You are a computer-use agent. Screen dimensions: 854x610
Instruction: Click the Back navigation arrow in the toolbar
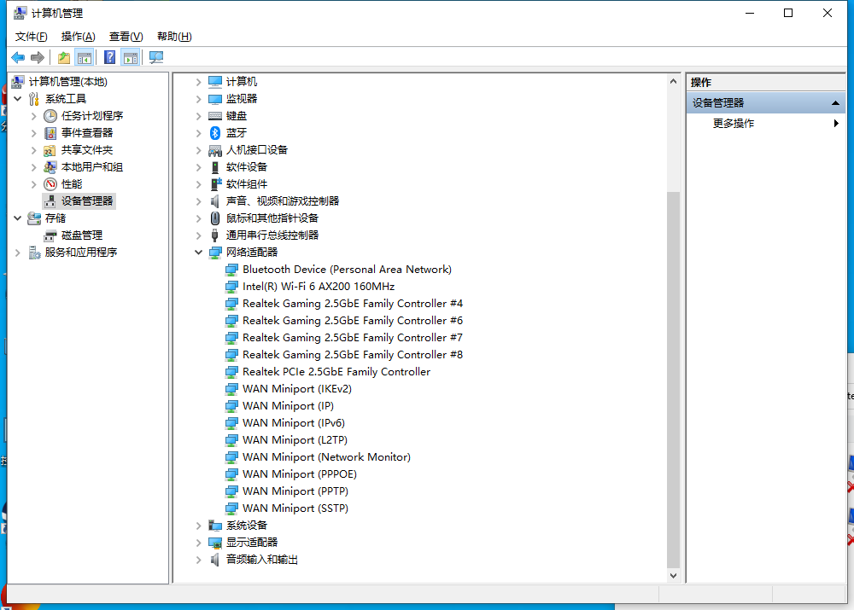click(x=18, y=57)
